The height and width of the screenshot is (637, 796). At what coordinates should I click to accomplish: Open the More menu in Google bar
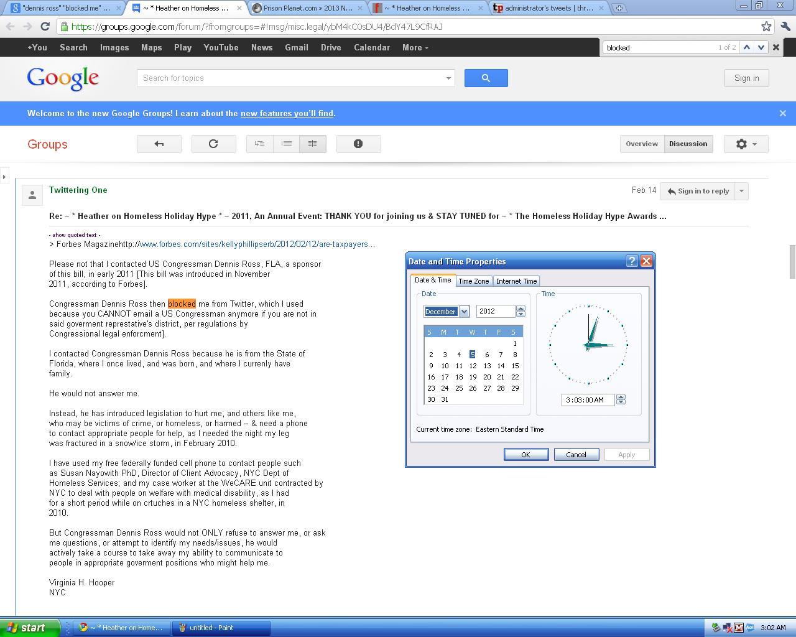click(415, 47)
